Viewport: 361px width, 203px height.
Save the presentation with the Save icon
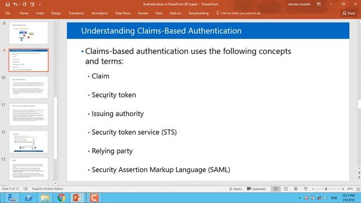[7, 5]
